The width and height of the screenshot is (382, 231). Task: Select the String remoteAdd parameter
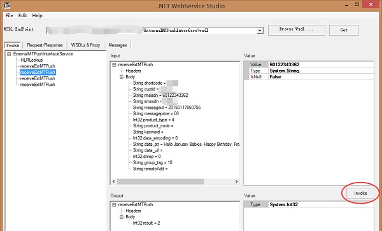(150, 169)
